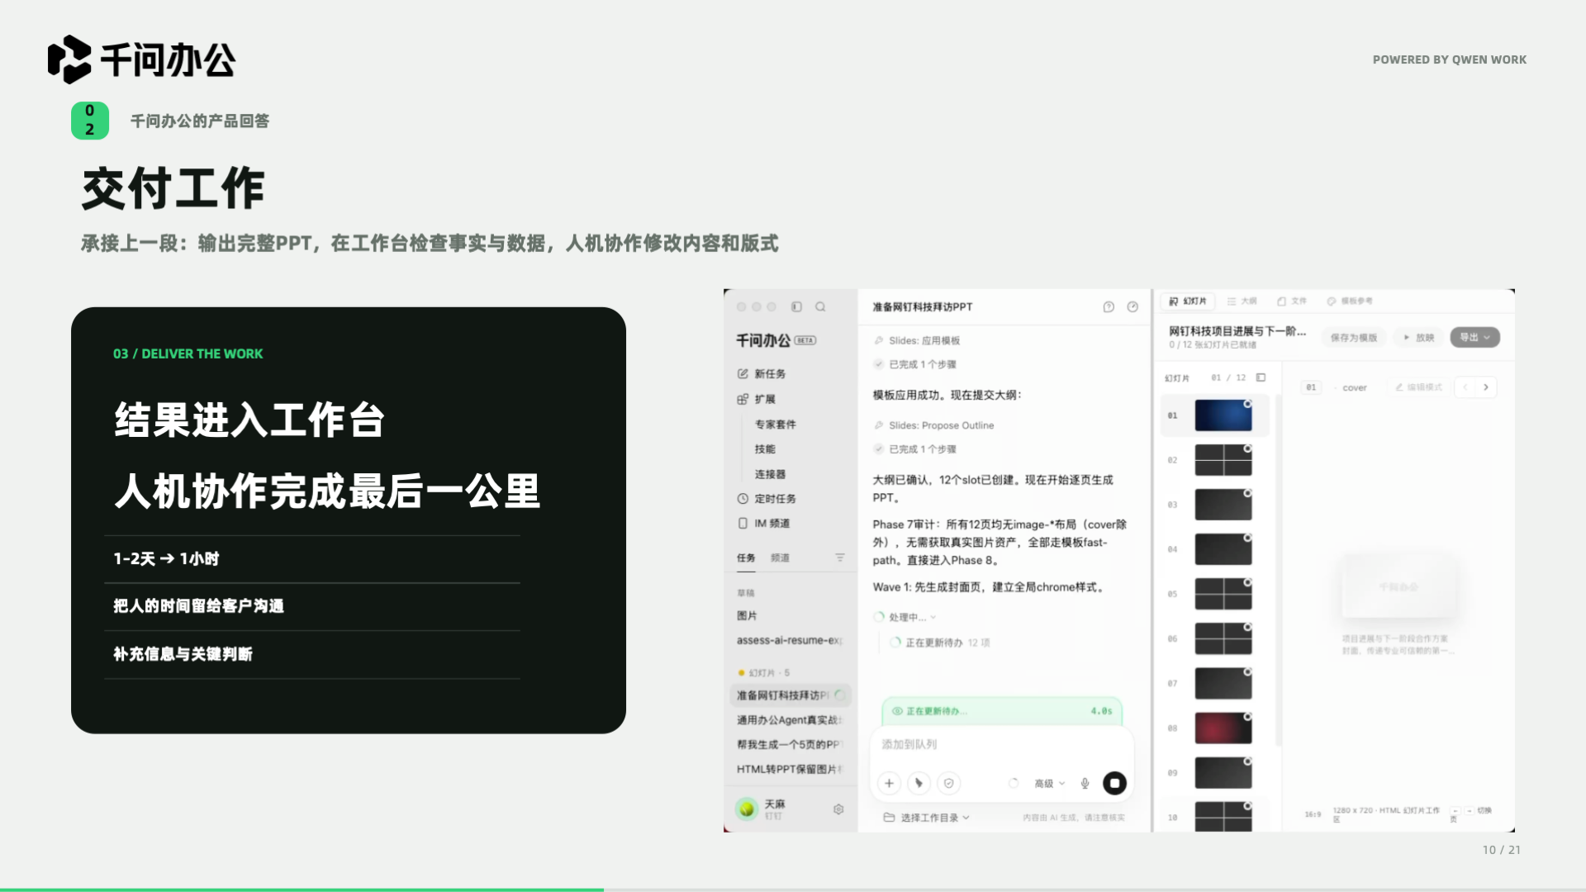Select the 任务 sidebar tab
The width and height of the screenshot is (1586, 892).
(746, 557)
